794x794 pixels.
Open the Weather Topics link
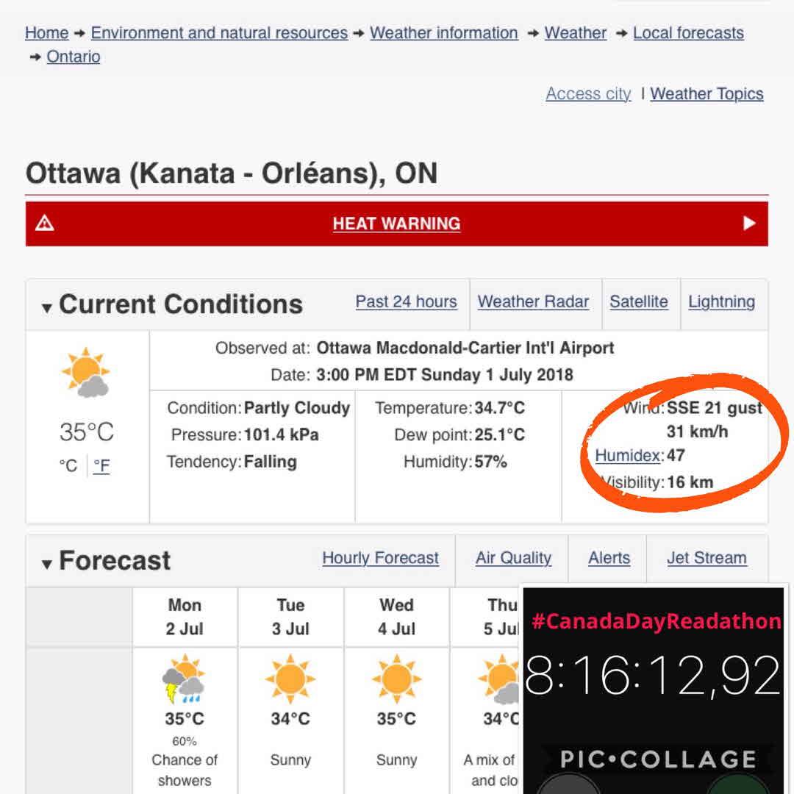tap(707, 94)
